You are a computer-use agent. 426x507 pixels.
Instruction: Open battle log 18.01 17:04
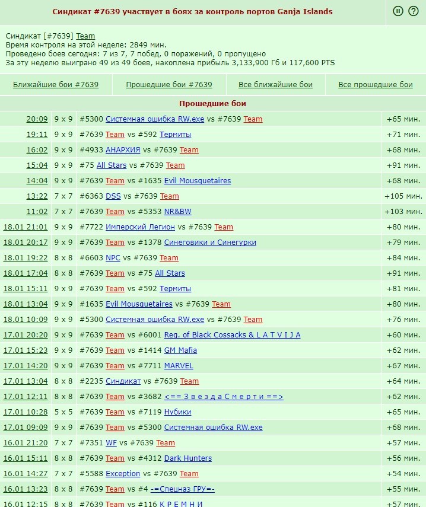tap(26, 273)
